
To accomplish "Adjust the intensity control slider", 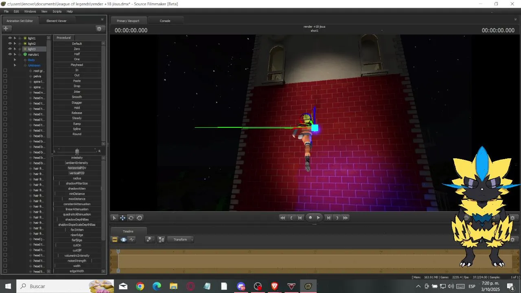I will pos(77,157).
